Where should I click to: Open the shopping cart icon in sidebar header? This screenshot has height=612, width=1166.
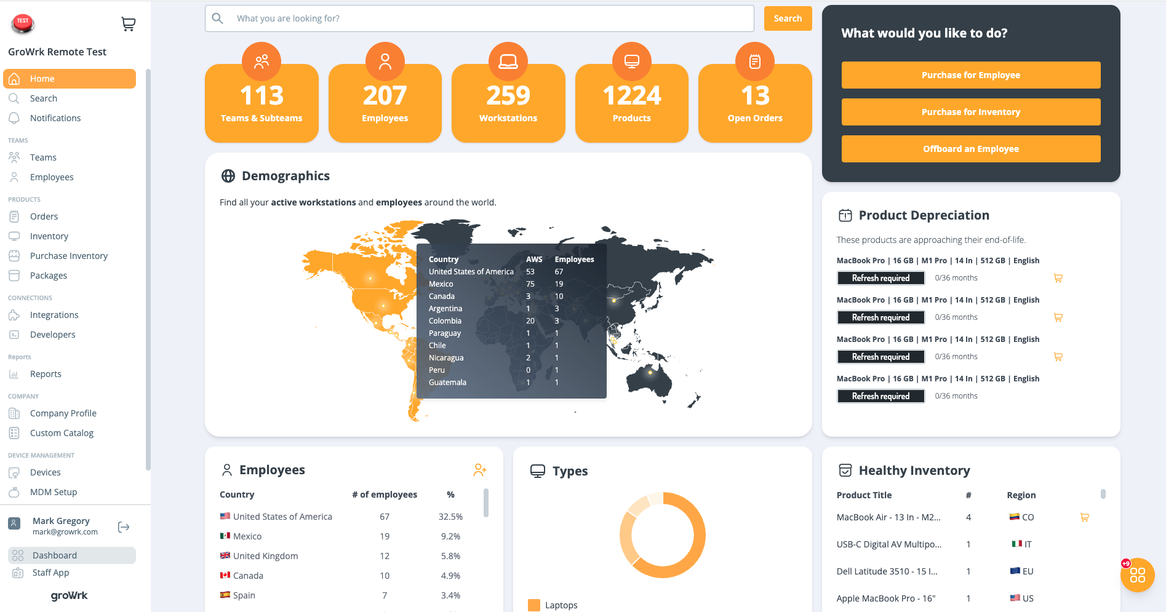(x=128, y=24)
